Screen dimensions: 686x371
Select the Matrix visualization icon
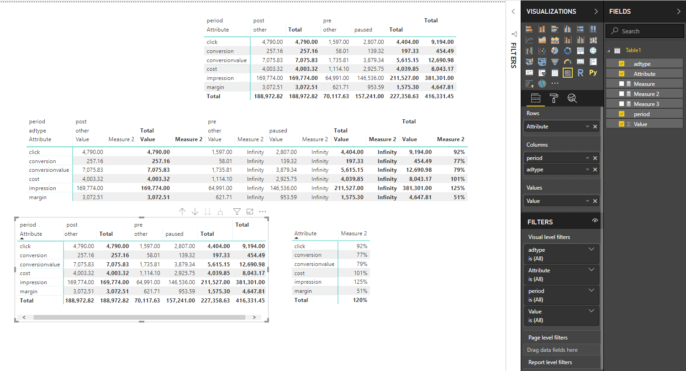pyautogui.click(x=568, y=73)
